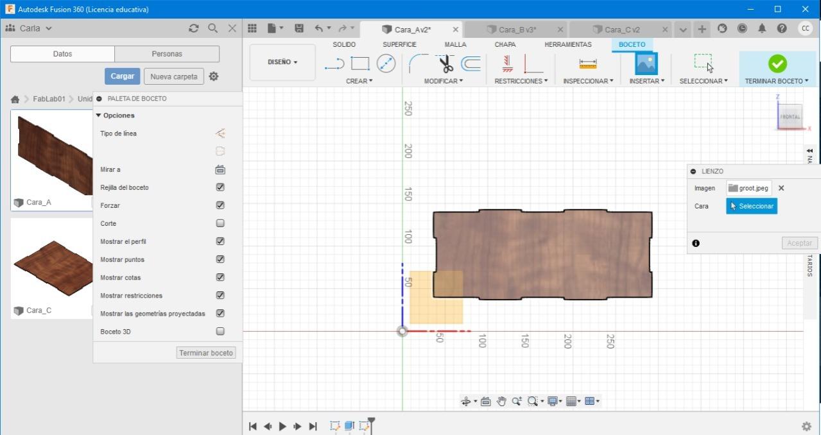Switch to the SOLIDO tab
Screen dimensions: 821x435
[x=344, y=44]
